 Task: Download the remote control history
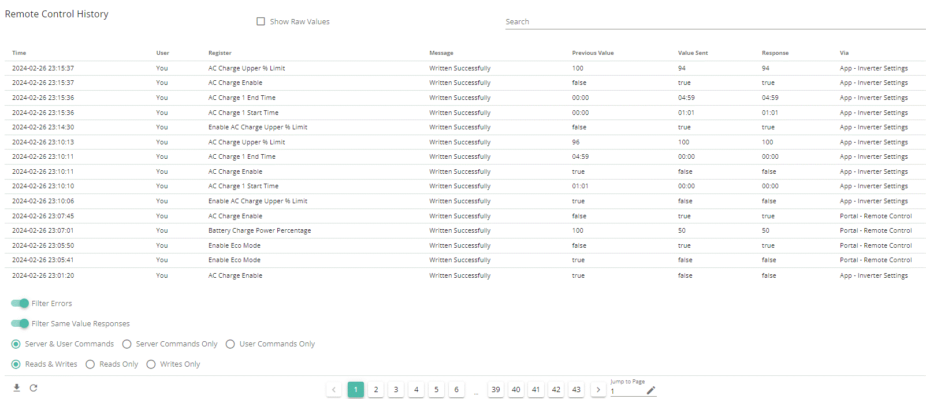[17, 387]
